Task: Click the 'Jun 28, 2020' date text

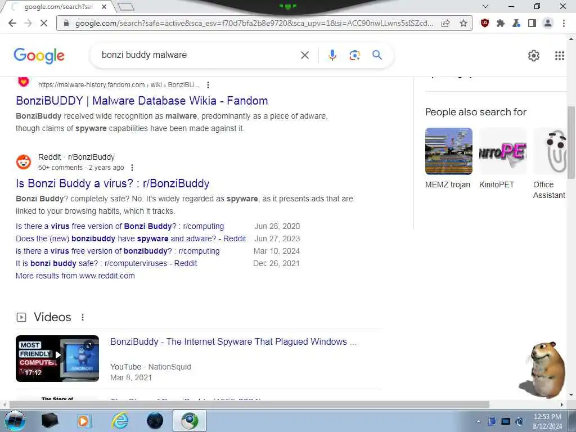Action: [x=277, y=226]
